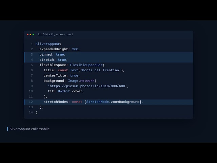
Task: Click the SliverAppBar collassabile caption
Action: pos(29,129)
